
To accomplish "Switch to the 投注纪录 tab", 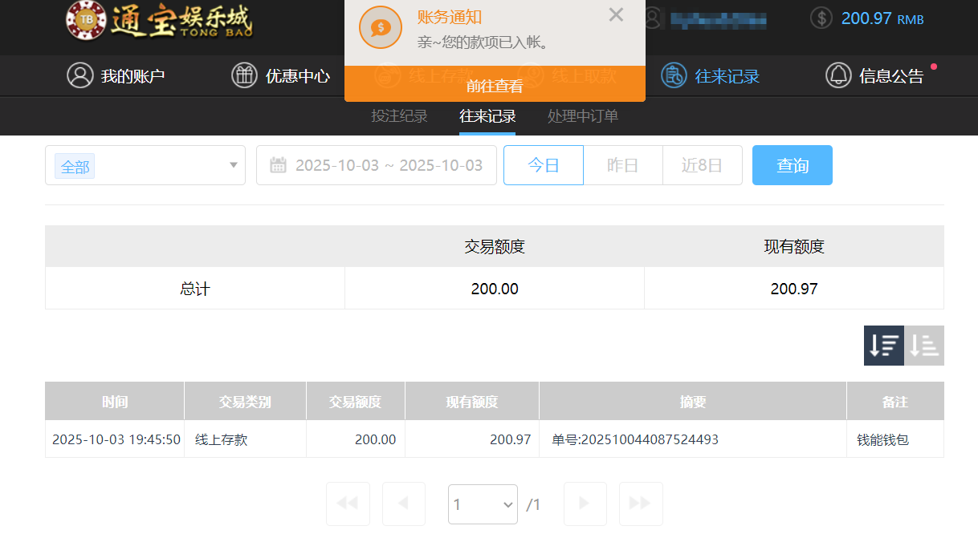I will (x=398, y=115).
